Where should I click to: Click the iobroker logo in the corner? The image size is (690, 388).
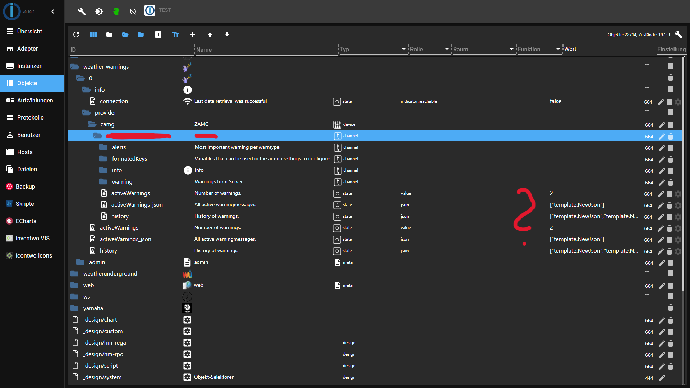pos(12,11)
